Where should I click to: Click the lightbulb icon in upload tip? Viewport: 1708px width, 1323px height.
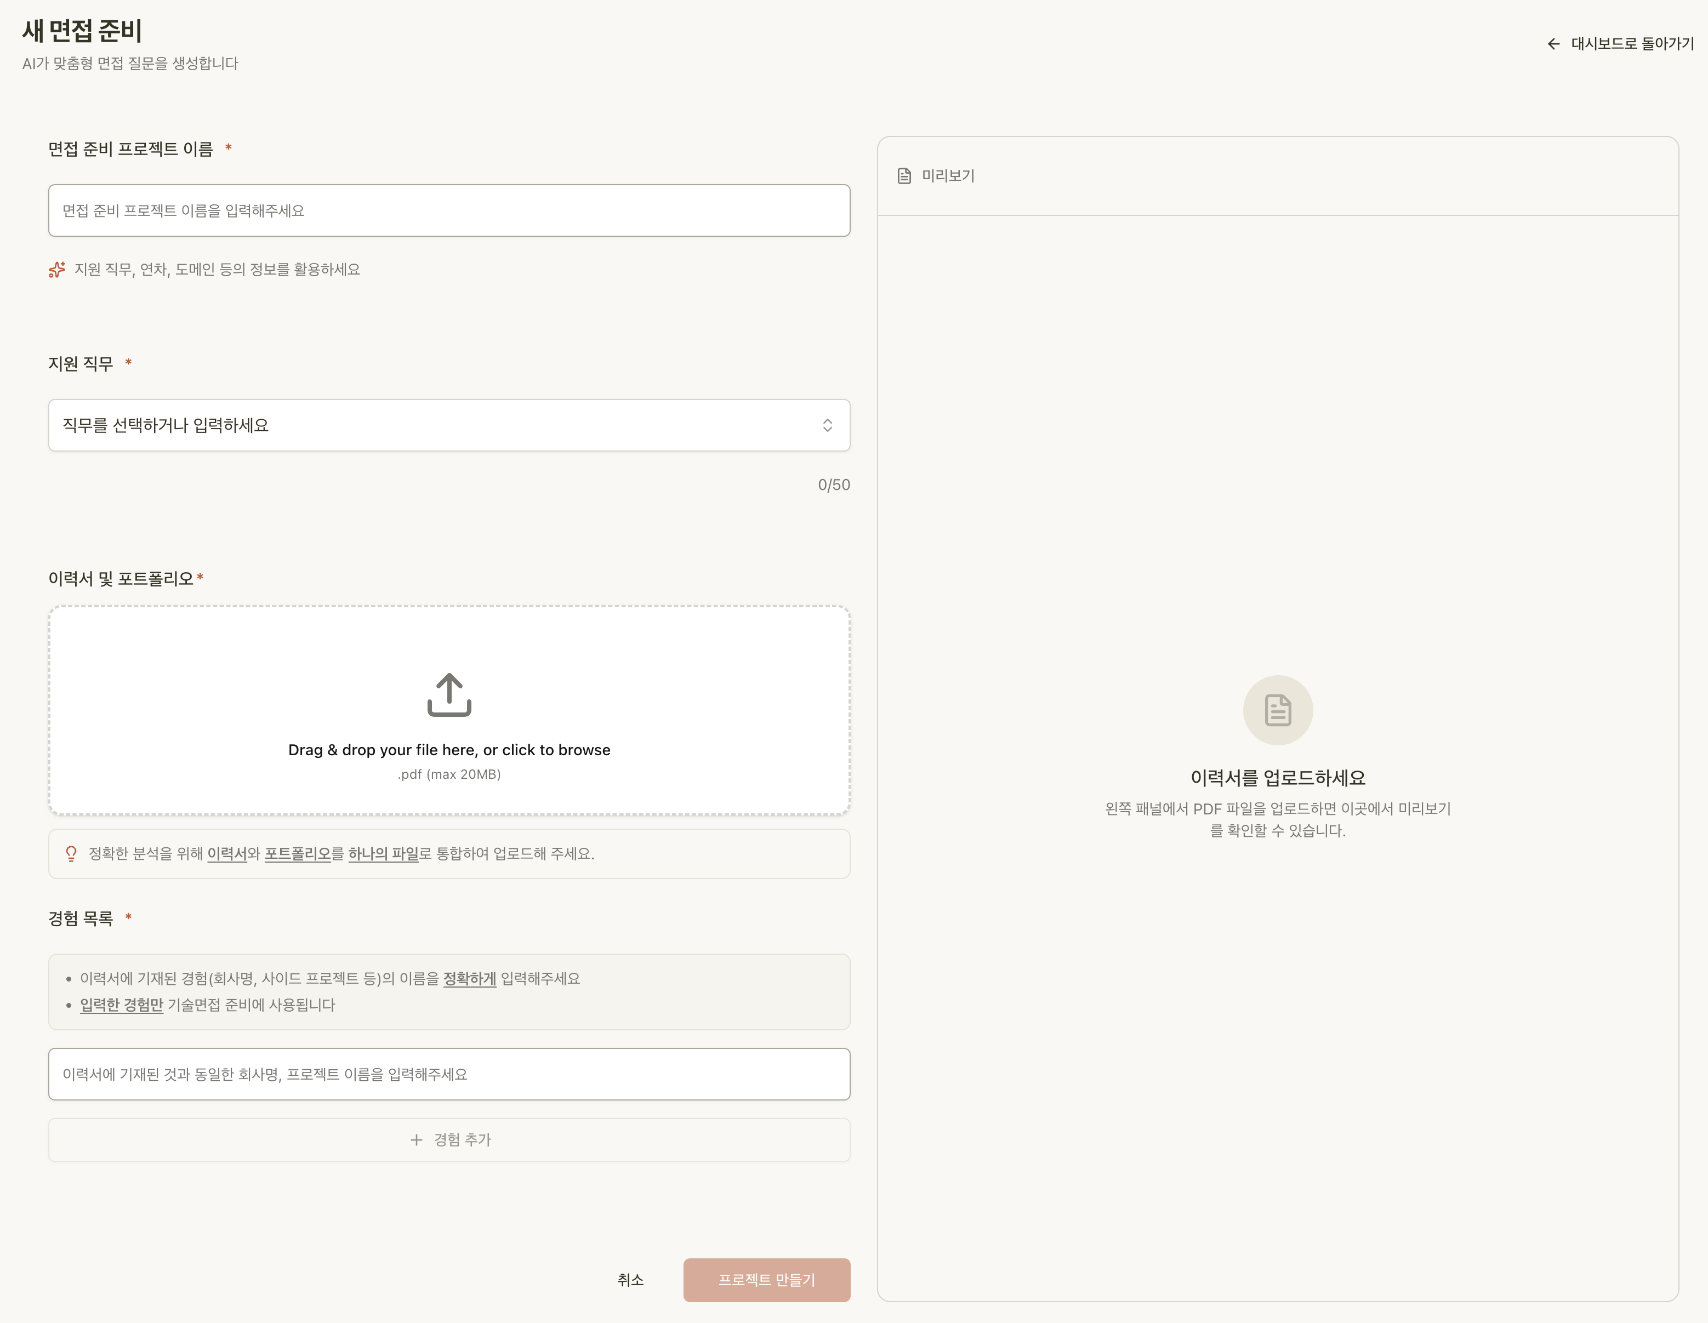click(71, 854)
